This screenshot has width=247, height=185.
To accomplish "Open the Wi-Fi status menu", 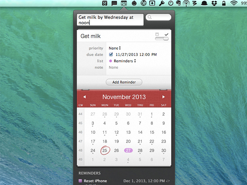I will click(234, 3).
